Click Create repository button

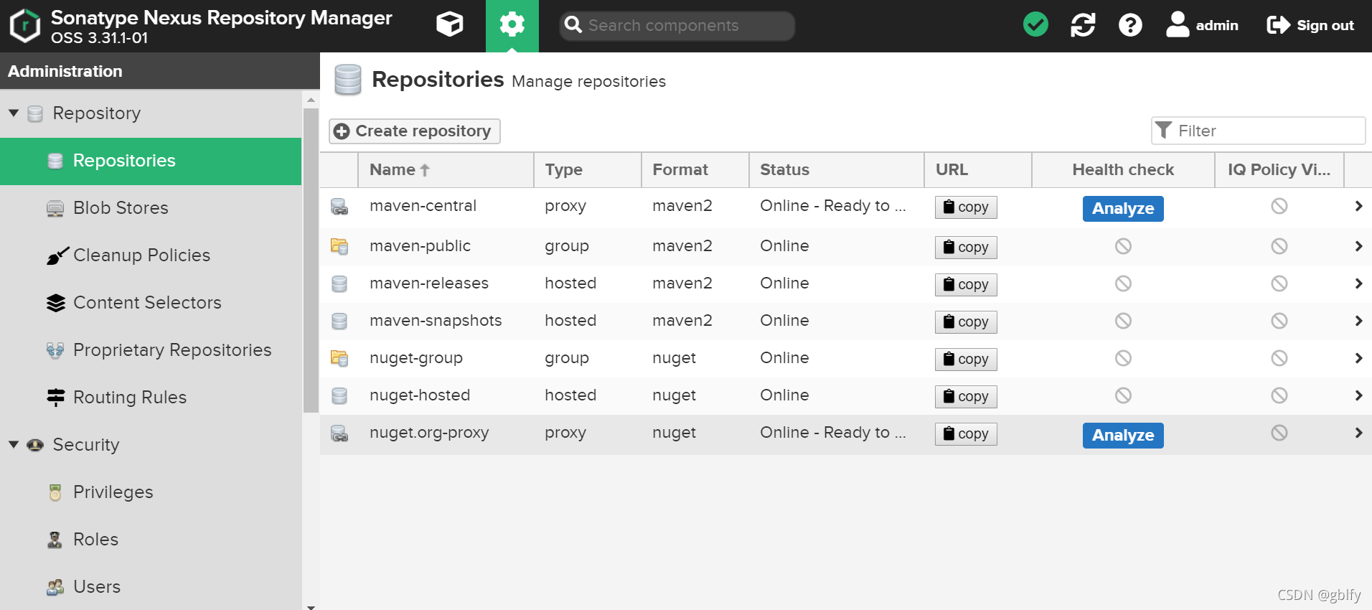coord(415,131)
